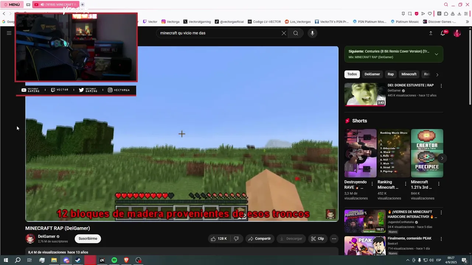Open more video actions ellipsis
Viewport: 472px width, 265px height.
[x=334, y=239]
